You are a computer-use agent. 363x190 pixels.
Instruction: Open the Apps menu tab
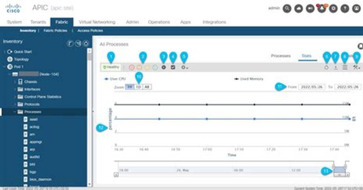[x=185, y=22]
